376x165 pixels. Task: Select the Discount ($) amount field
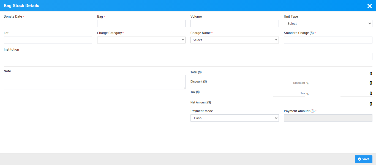[356, 83]
